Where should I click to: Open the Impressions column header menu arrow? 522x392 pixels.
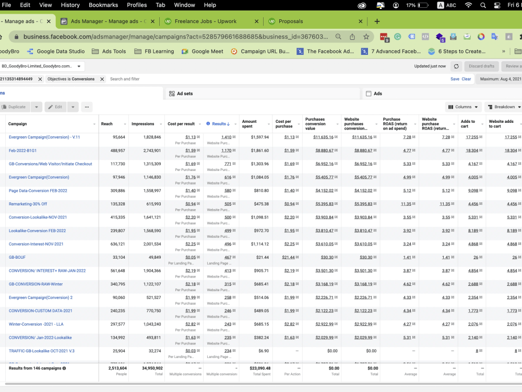tap(160, 124)
